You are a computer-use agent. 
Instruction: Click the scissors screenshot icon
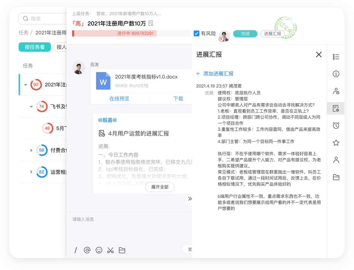(110, 250)
